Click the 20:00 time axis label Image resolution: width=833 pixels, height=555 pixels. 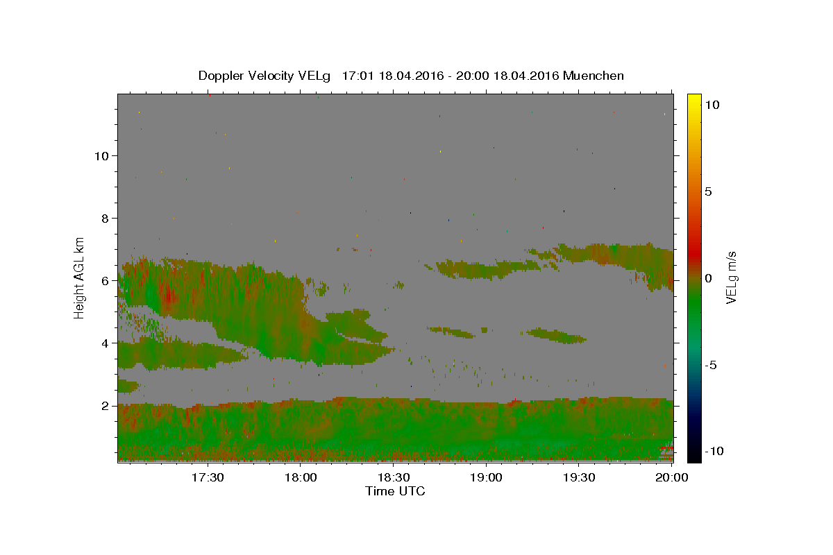(672, 477)
